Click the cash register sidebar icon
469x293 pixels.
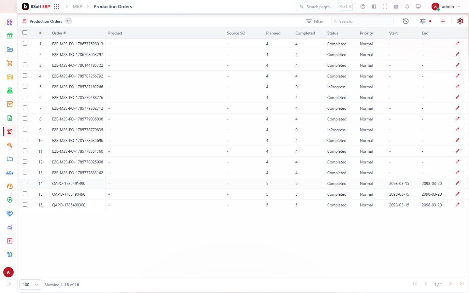tap(10, 91)
